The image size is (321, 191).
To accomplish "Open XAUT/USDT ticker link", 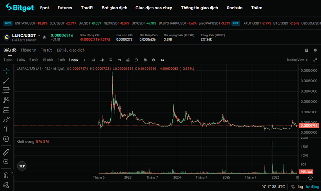I will coord(257,23).
